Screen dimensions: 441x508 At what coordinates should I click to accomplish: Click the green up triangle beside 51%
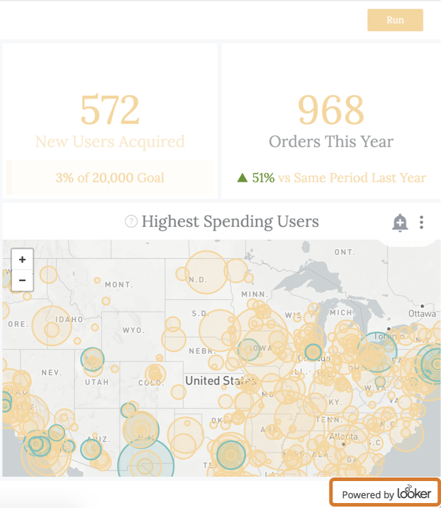(x=242, y=177)
